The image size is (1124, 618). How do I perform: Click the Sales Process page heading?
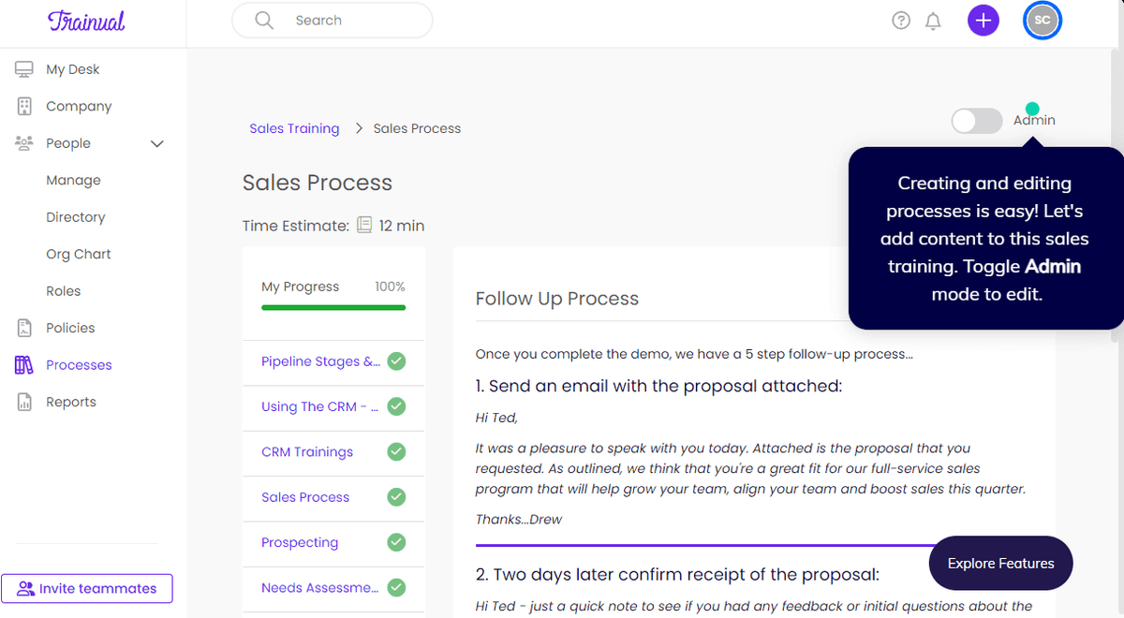(318, 183)
